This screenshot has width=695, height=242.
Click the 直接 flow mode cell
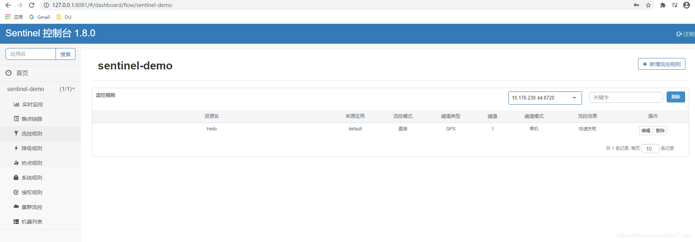coord(403,129)
